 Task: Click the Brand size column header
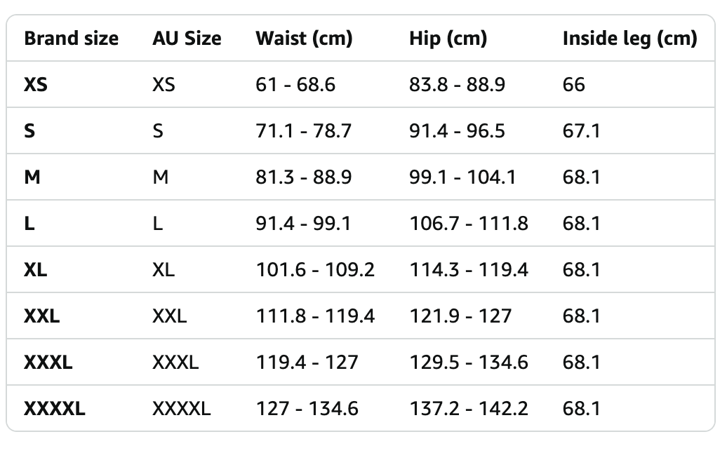(x=71, y=39)
